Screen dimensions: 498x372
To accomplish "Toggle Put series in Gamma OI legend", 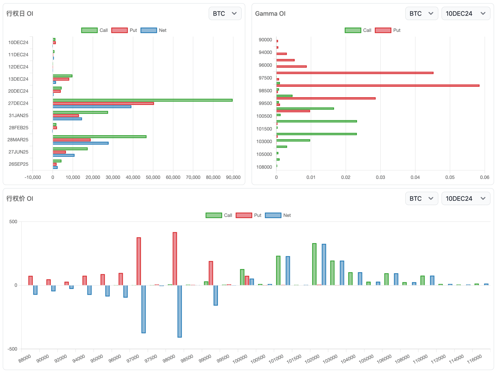I will tap(388, 30).
